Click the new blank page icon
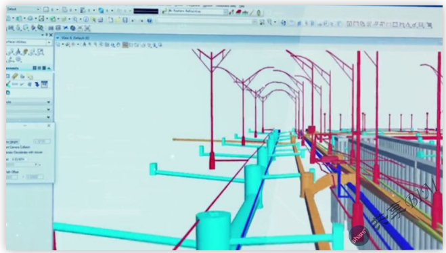This screenshot has height=253, width=446. point(110,20)
